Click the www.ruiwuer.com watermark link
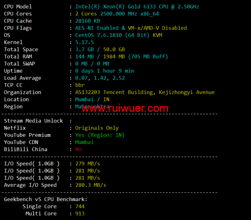This screenshot has height=220, width=251. point(125,108)
